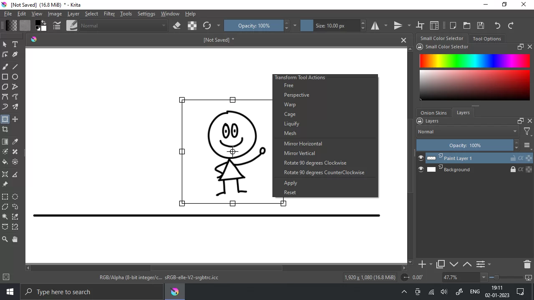Switch to the Tool Options tab
This screenshot has width=534, height=300.
(487, 38)
